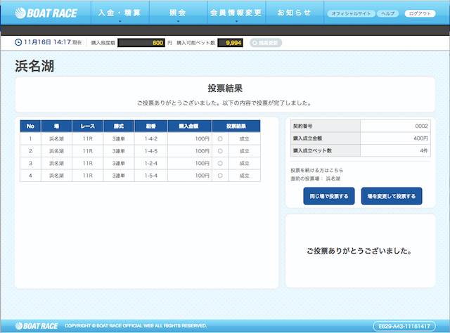
Task: Click the 直前の投票場 浜名湖 text
Action: pos(316,178)
